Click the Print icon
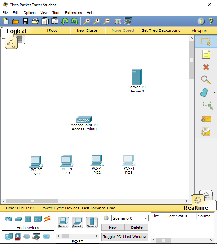This screenshot has width=217, height=244. [x=35, y=21]
